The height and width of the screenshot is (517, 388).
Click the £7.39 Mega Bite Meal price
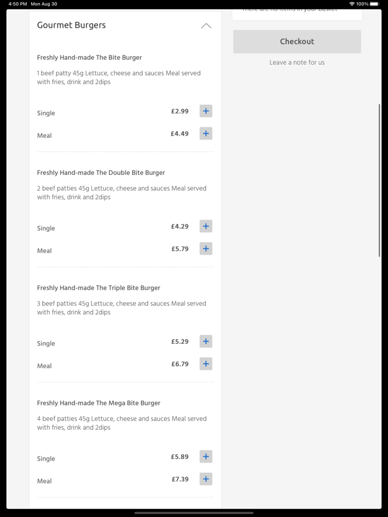point(180,479)
